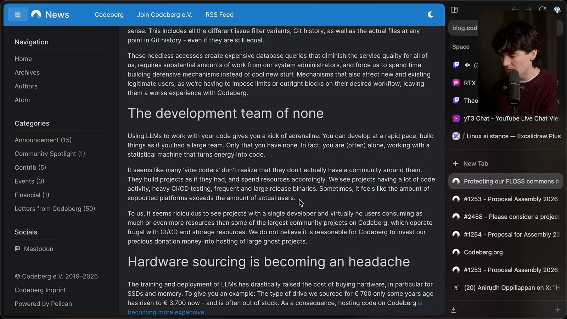This screenshot has height=319, width=567.
Task: Click the Codeberg mountain logo beside News
Action: click(36, 15)
